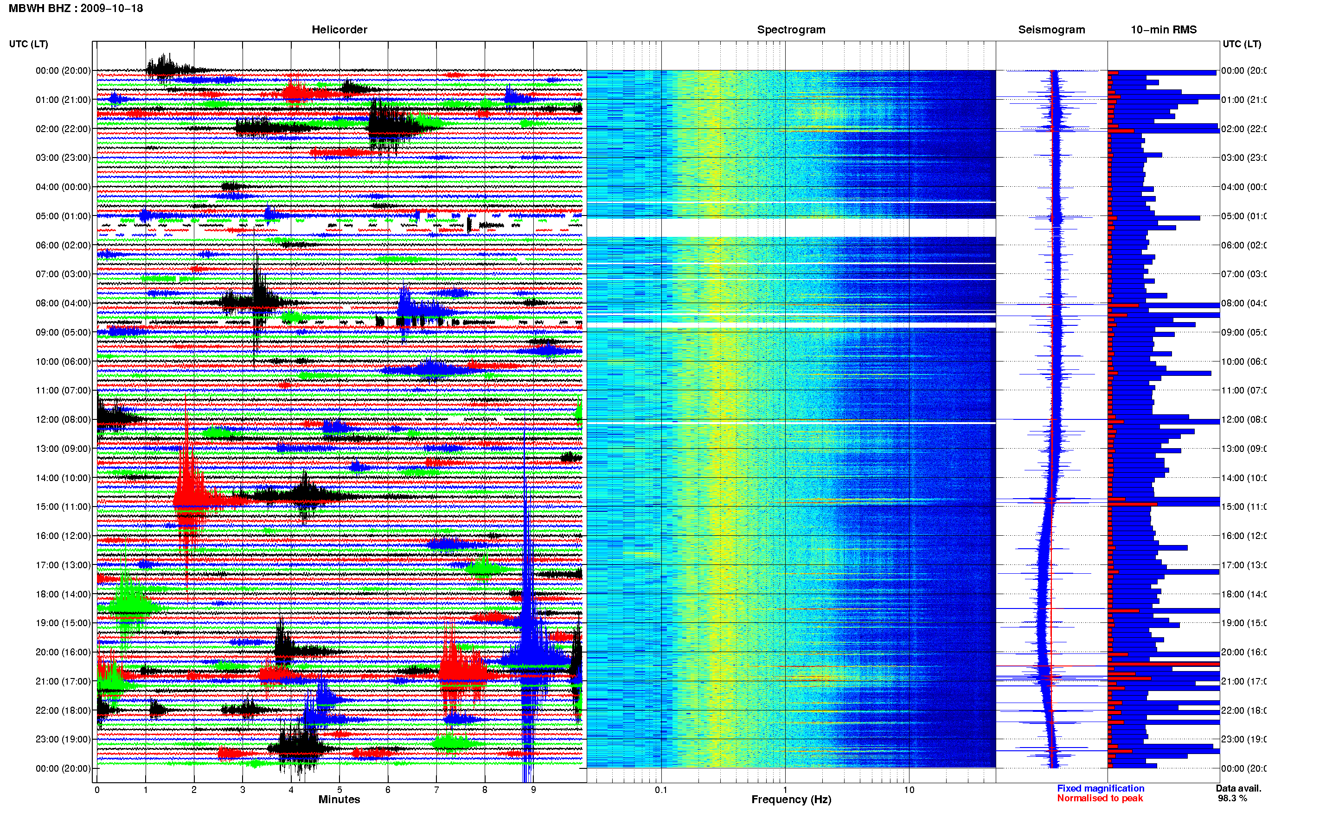The image size is (1319, 824).
Task: Select Minutes axis tick label '4'
Action: [291, 790]
